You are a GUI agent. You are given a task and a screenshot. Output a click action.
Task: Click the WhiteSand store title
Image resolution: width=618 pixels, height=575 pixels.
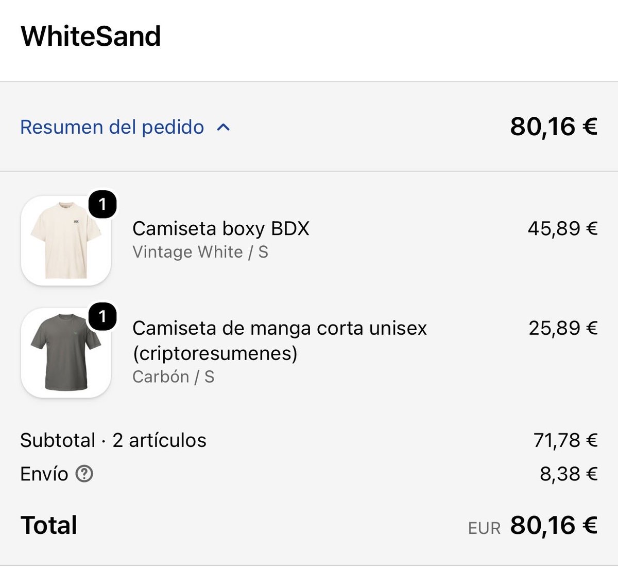point(91,36)
